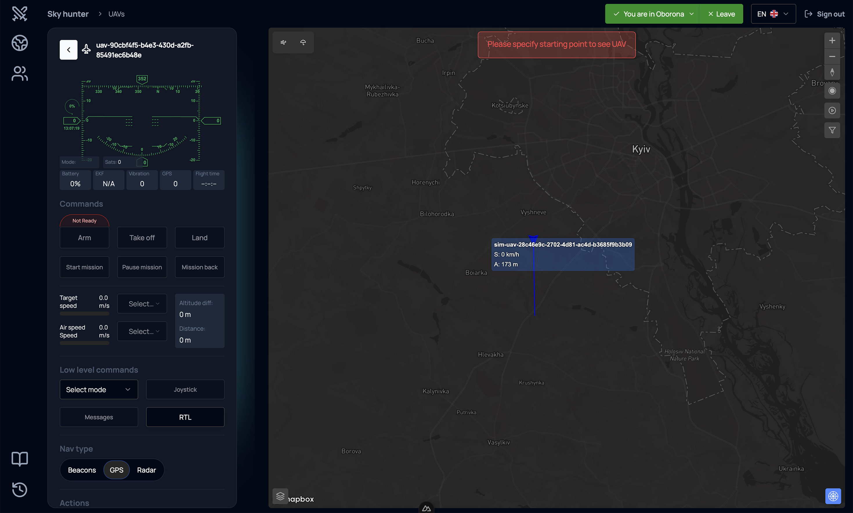Select GPS nav type

click(117, 470)
